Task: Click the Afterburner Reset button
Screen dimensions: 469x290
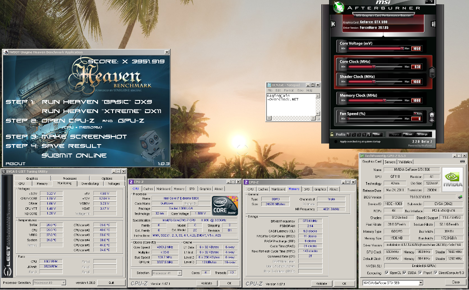Action: tap(409, 134)
